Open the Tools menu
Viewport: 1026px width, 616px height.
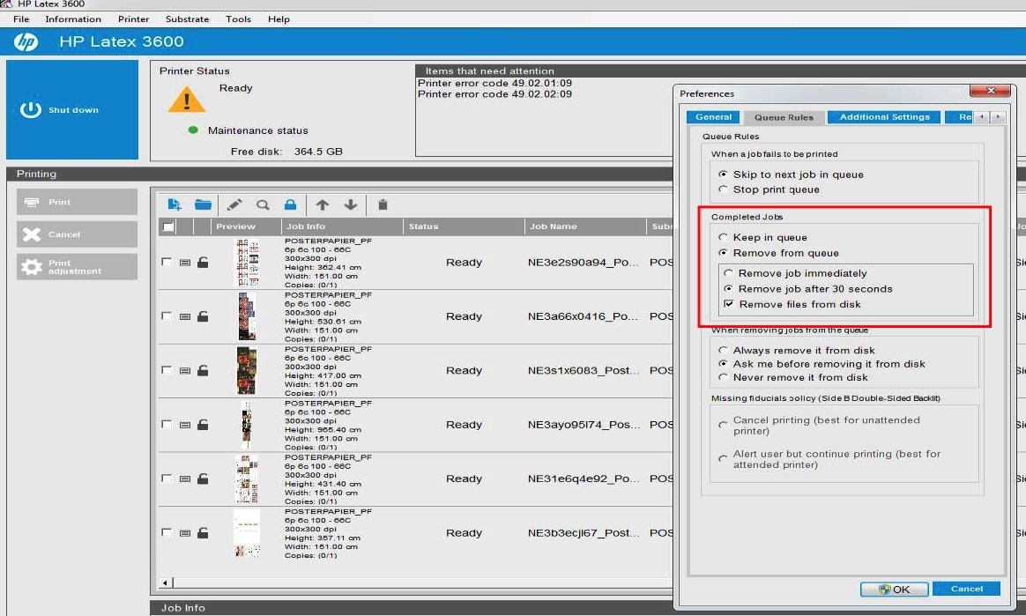[x=238, y=19]
